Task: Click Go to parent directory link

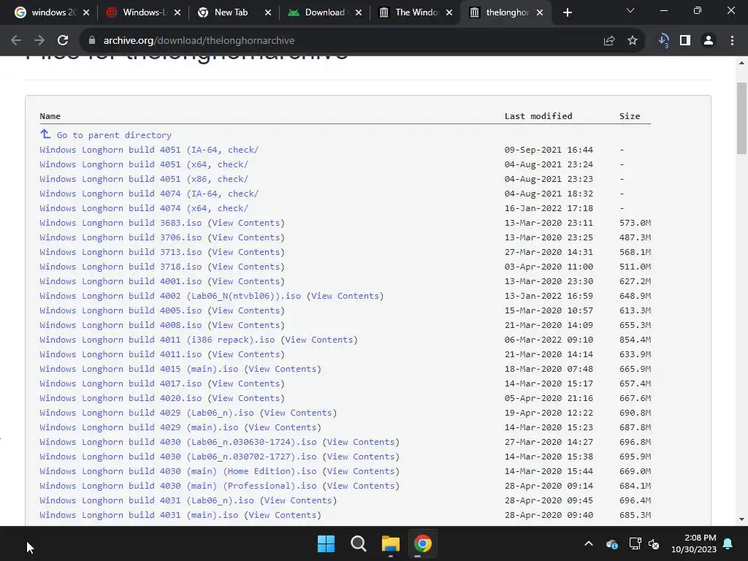Action: [114, 135]
